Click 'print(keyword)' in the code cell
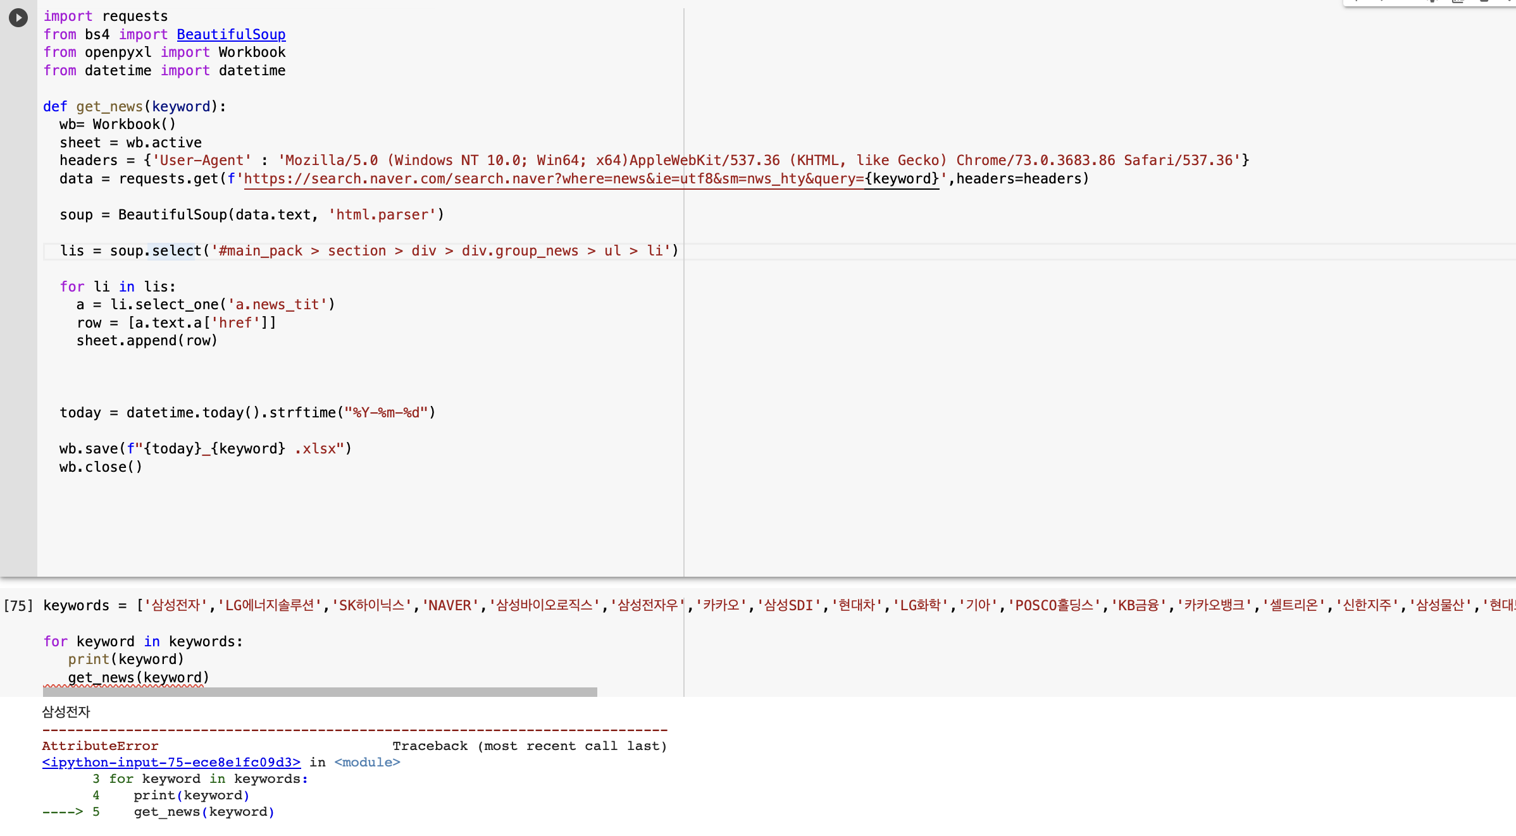The width and height of the screenshot is (1516, 836). (x=126, y=660)
